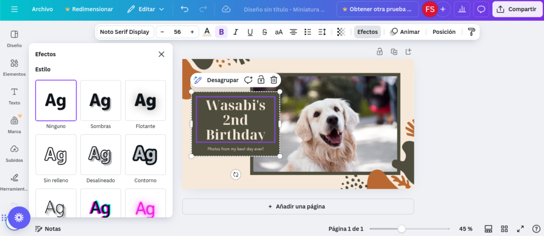Open the Marca sidebar tab
Image resolution: width=544 pixels, height=236 pixels.
(14, 125)
